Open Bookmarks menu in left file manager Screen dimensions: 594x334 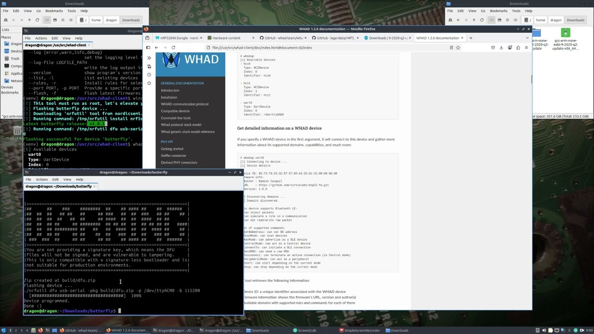pos(54,11)
